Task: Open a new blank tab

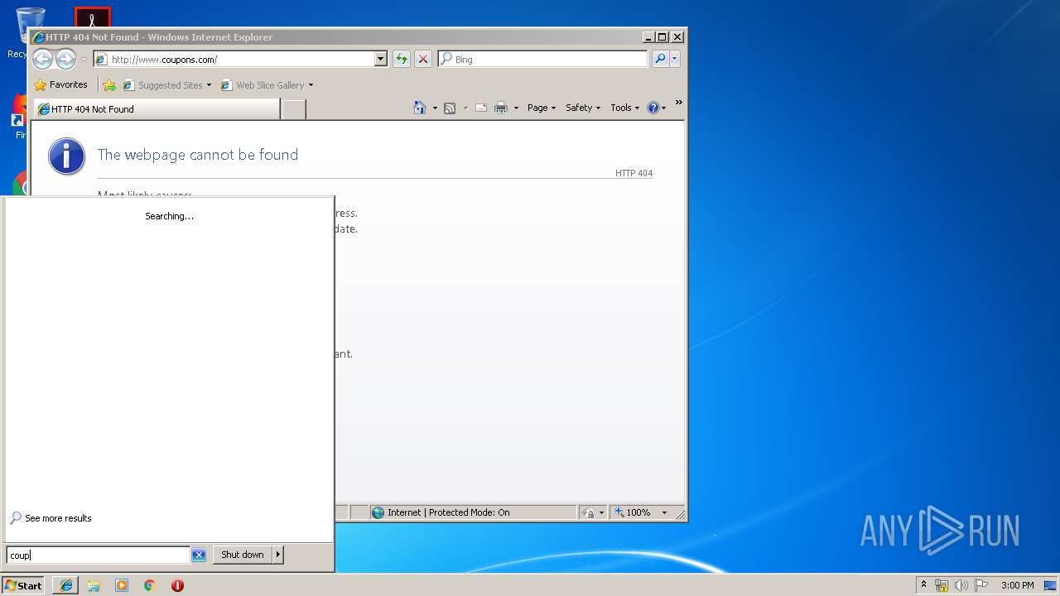Action: 294,108
